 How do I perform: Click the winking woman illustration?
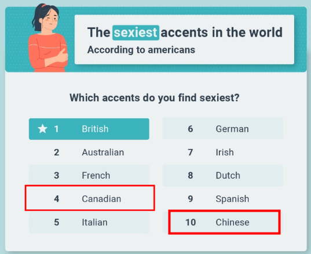pyautogui.click(x=47, y=38)
